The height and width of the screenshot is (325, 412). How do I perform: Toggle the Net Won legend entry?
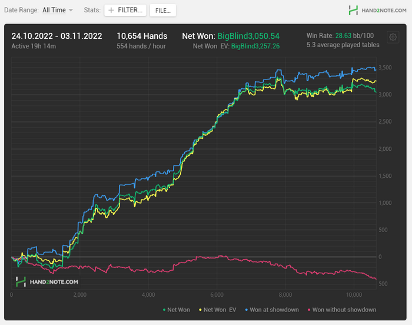point(177,310)
